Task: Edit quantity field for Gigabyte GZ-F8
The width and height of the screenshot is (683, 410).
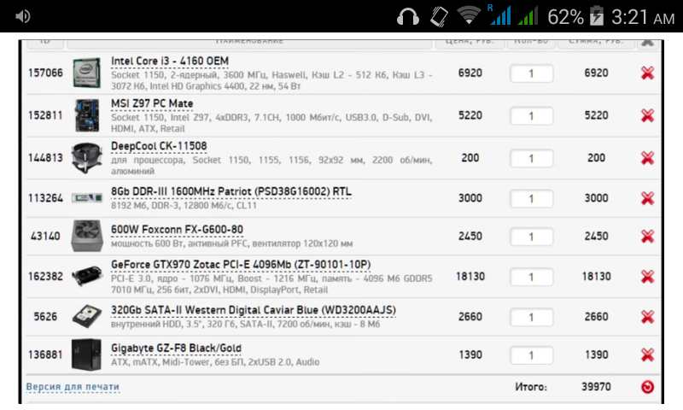Action: click(531, 355)
